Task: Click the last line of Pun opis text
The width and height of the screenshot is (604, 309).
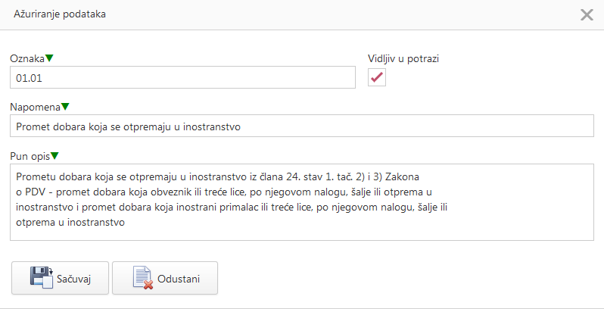Action: [70, 223]
